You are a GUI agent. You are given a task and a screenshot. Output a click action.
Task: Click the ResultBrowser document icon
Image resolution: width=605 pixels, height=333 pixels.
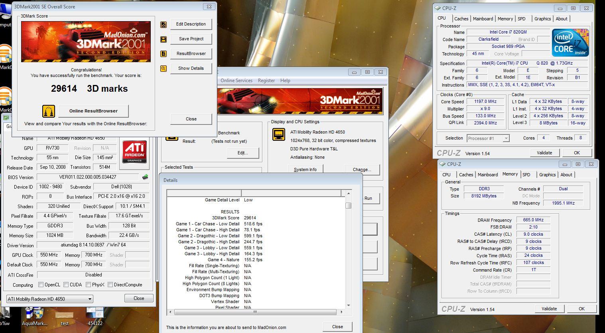pos(164,54)
